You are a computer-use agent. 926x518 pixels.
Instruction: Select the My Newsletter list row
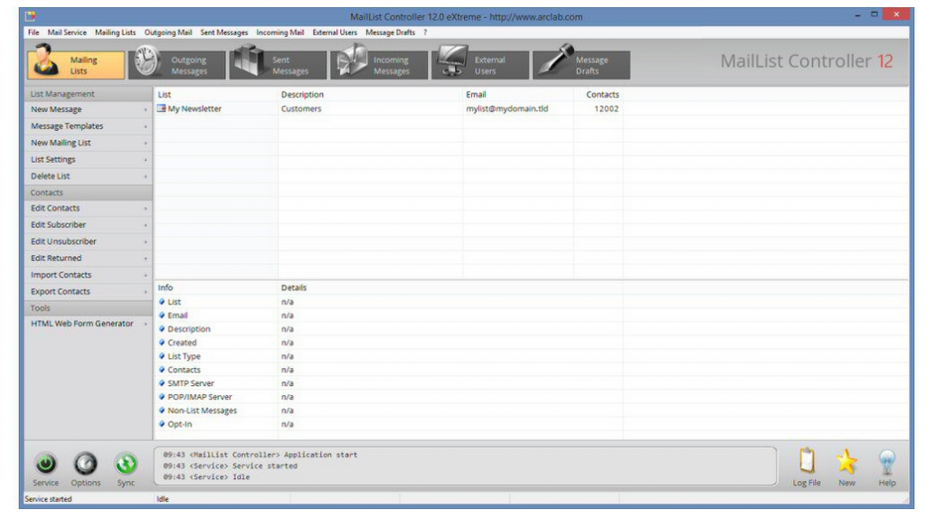click(x=194, y=109)
